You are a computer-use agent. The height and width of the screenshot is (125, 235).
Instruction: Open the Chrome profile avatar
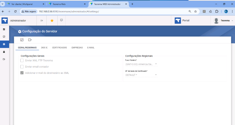(226, 11)
